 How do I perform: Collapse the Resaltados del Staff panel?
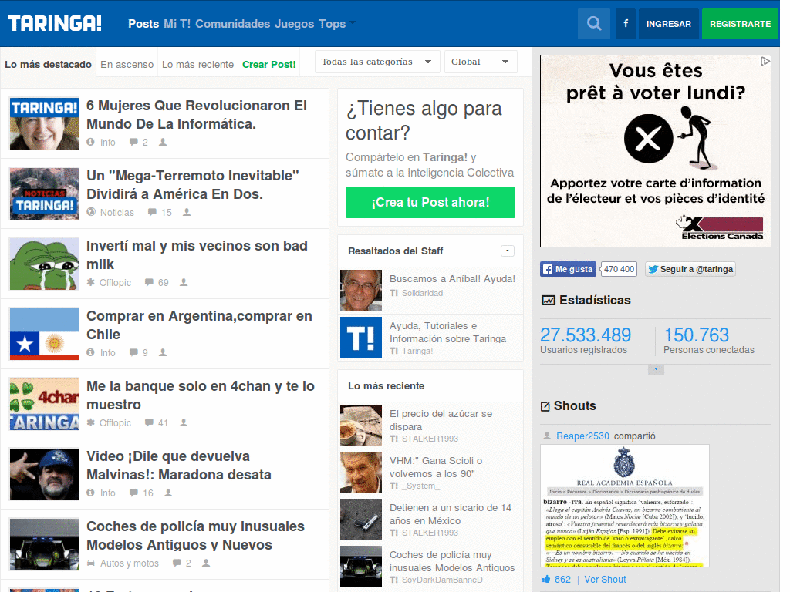tap(508, 251)
